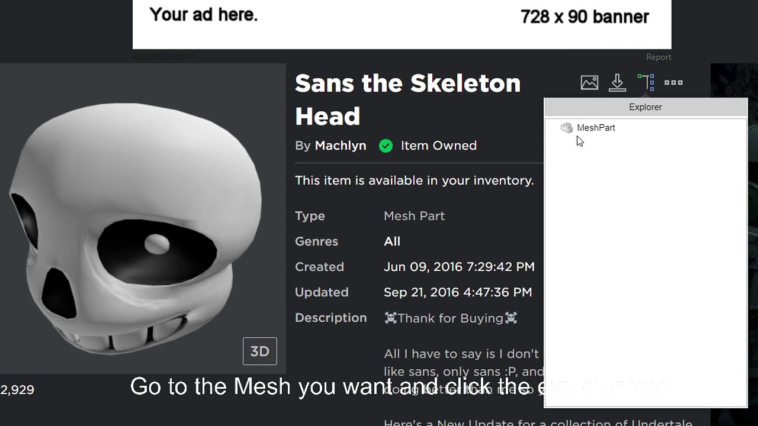Click the Report link under the ad

[659, 57]
